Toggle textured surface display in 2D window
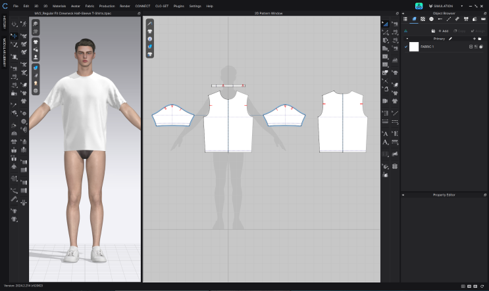Viewport: 489px width, 291px height. 150,47
